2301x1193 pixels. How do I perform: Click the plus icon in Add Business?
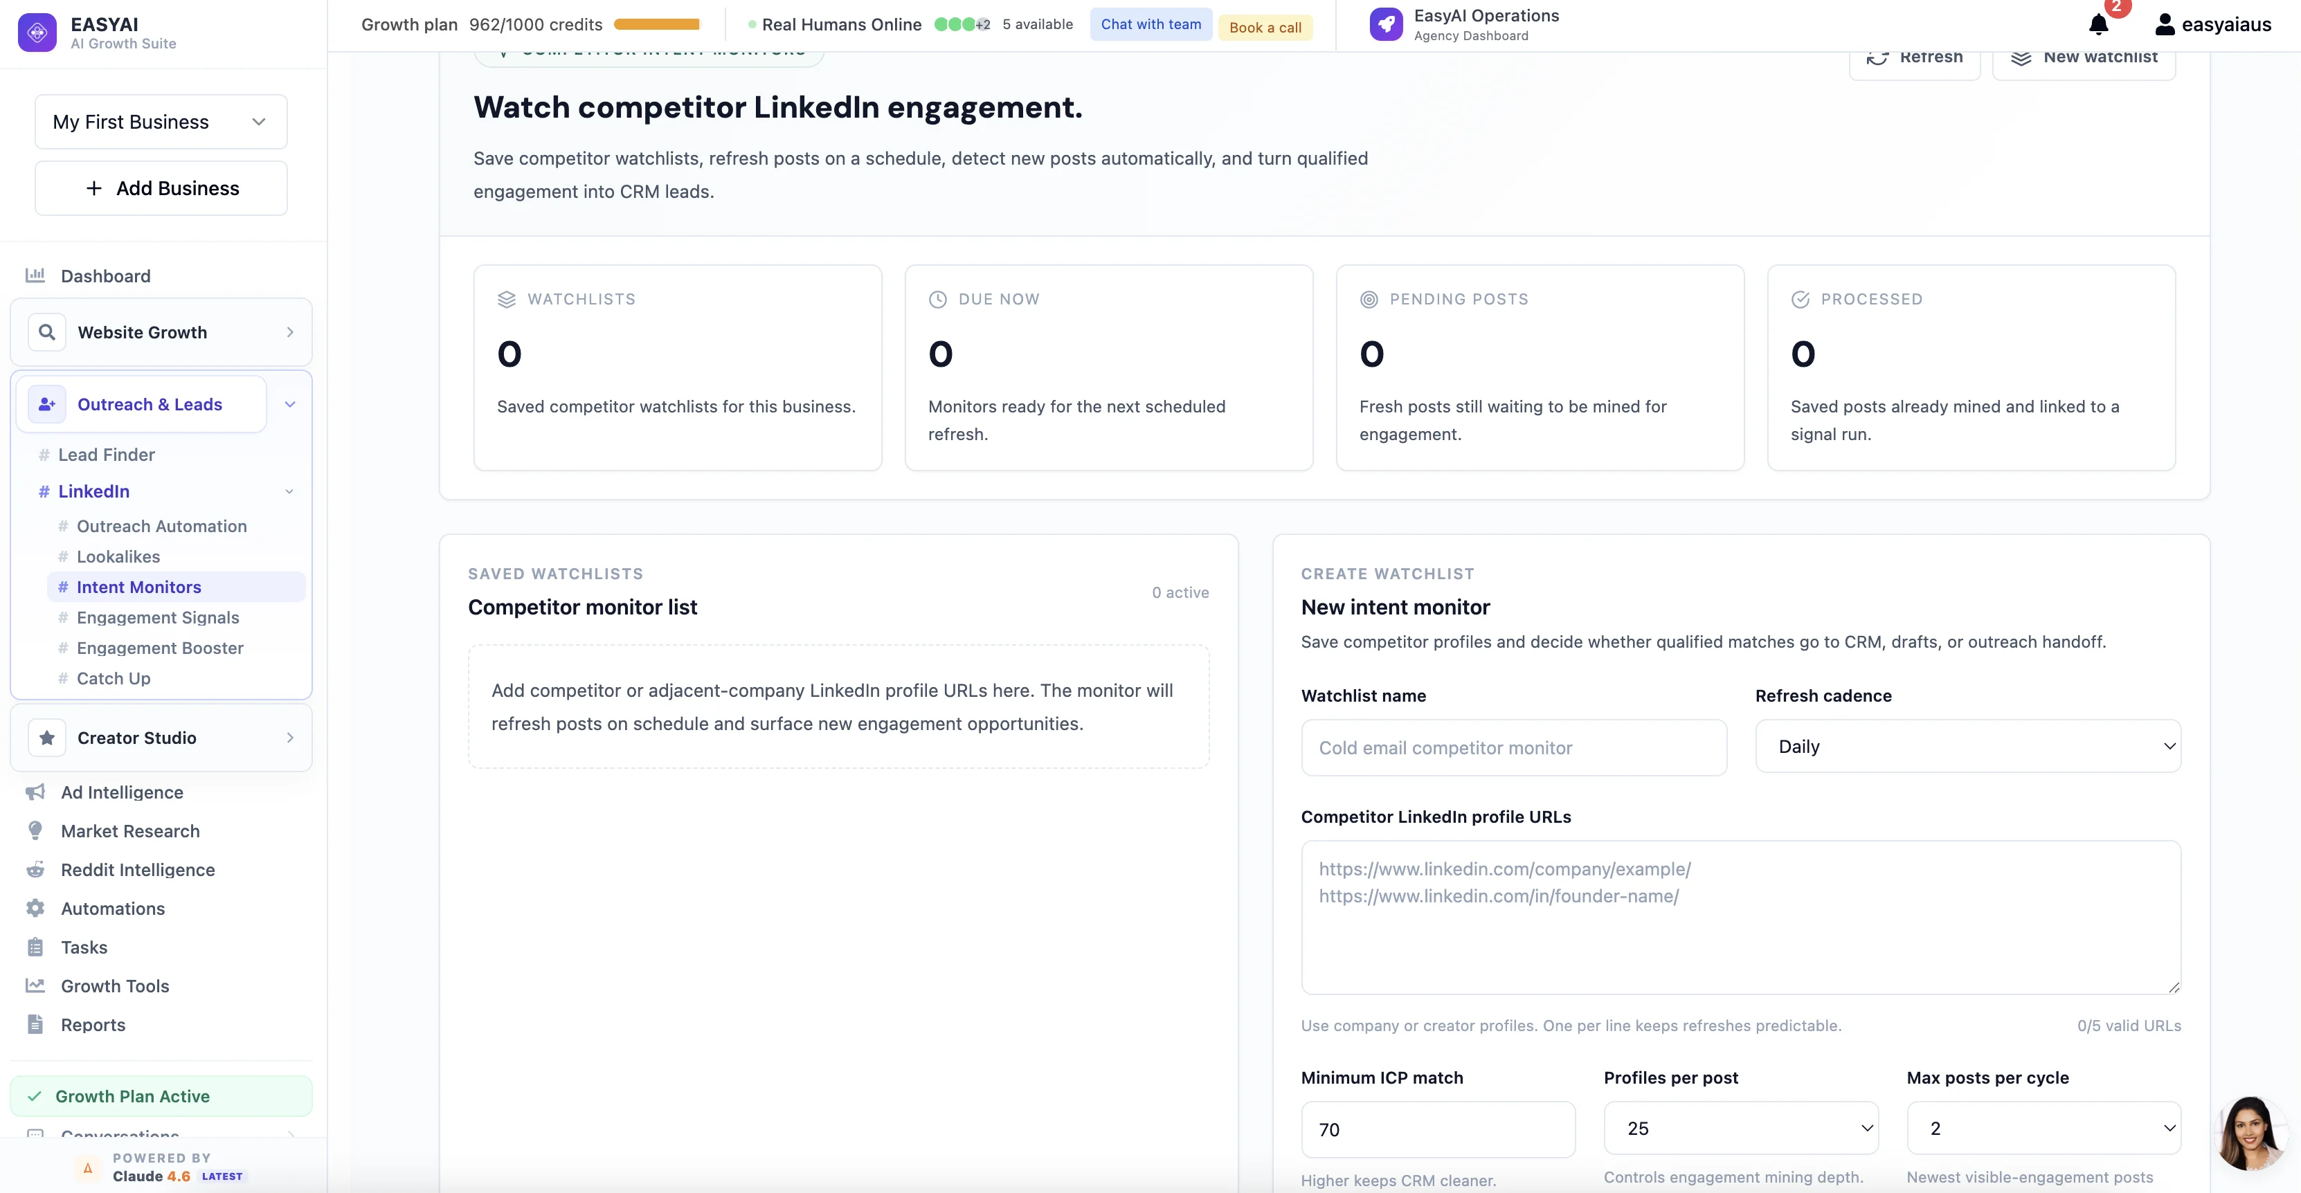[93, 188]
